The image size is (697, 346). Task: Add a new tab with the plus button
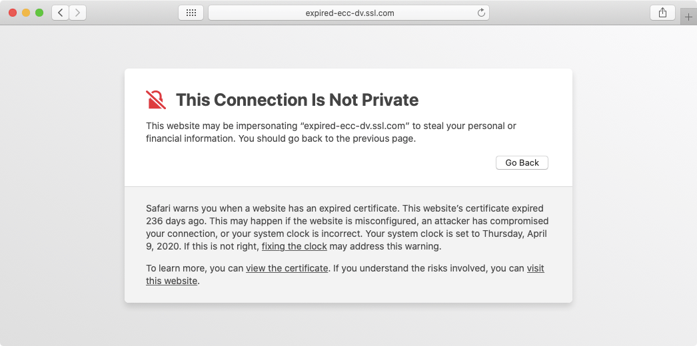coord(689,17)
